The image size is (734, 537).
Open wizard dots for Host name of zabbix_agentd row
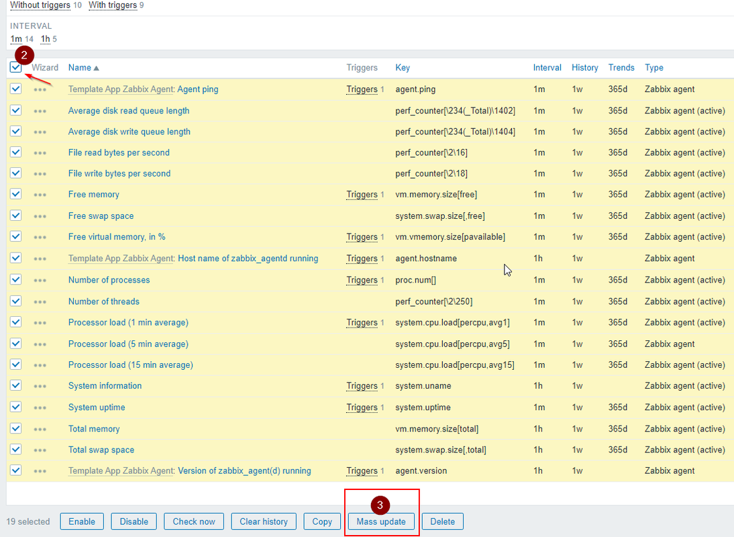[x=40, y=258]
